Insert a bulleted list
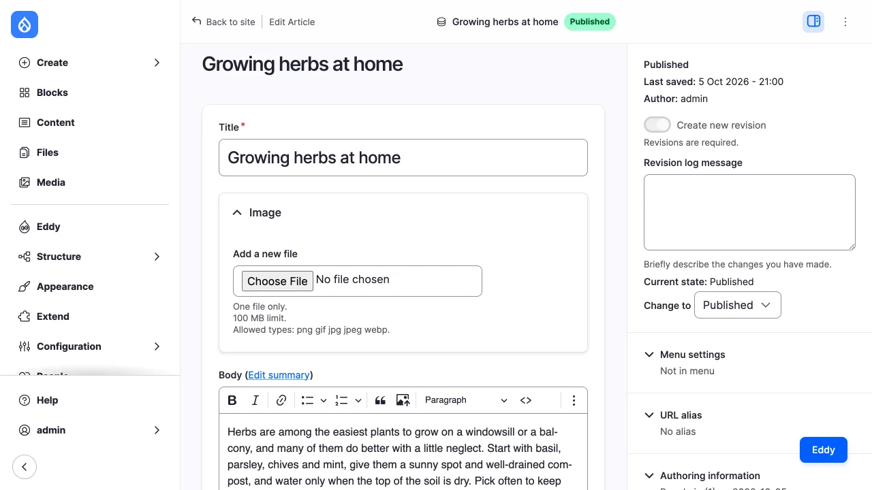 pos(307,400)
